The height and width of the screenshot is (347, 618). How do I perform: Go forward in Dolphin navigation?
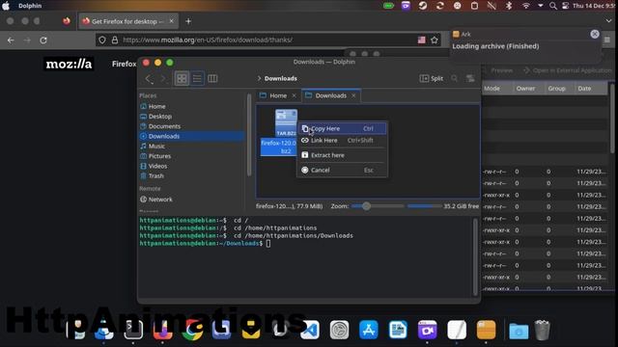163,78
